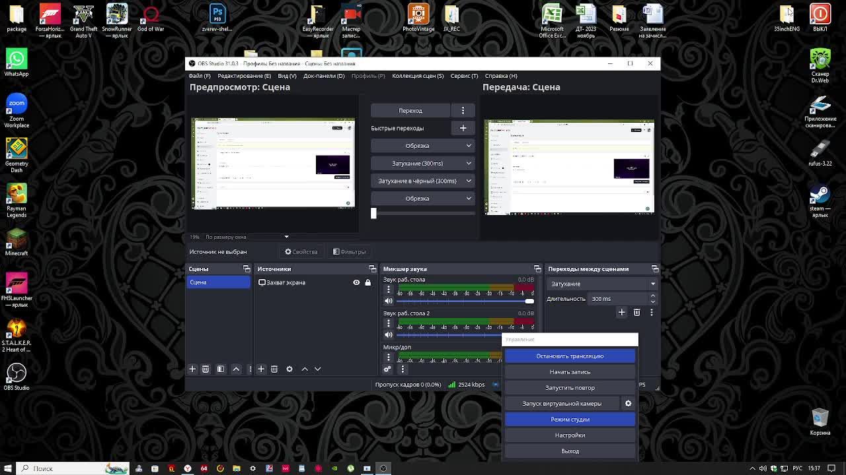Open first Обрезка quick transition dropdown
Screen dimensions: 846x475
[x=422, y=145]
